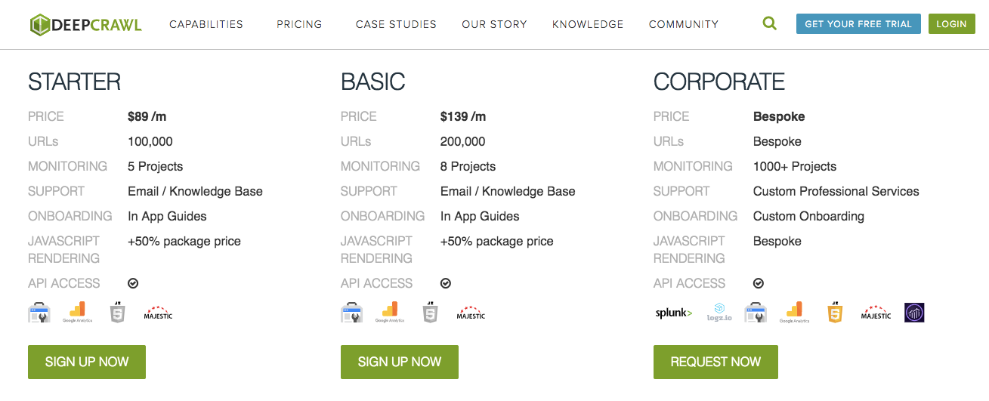Open the Capabilities menu

pyautogui.click(x=206, y=24)
